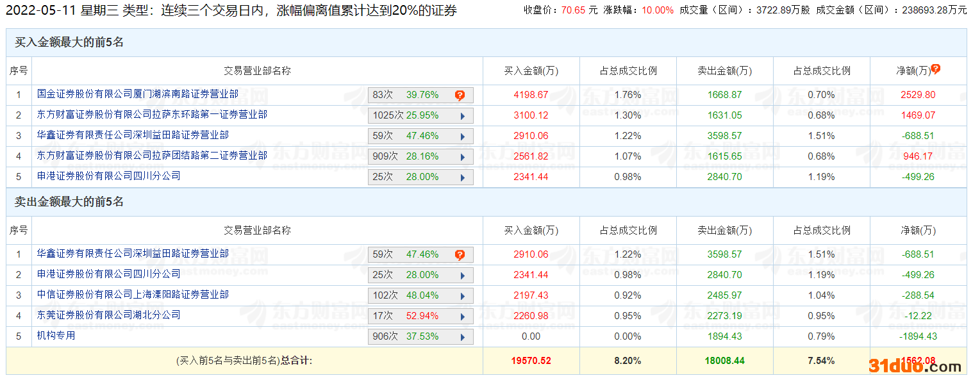The image size is (973, 380).
Task: Click the arrow icon beside 909次 28.16%
Action: point(463,157)
